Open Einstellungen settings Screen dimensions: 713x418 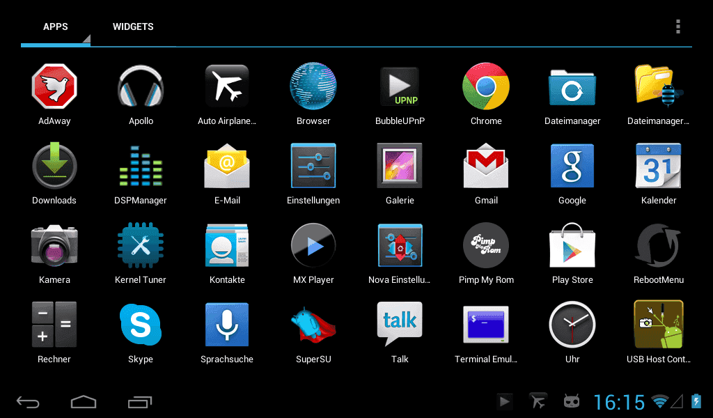pos(313,166)
